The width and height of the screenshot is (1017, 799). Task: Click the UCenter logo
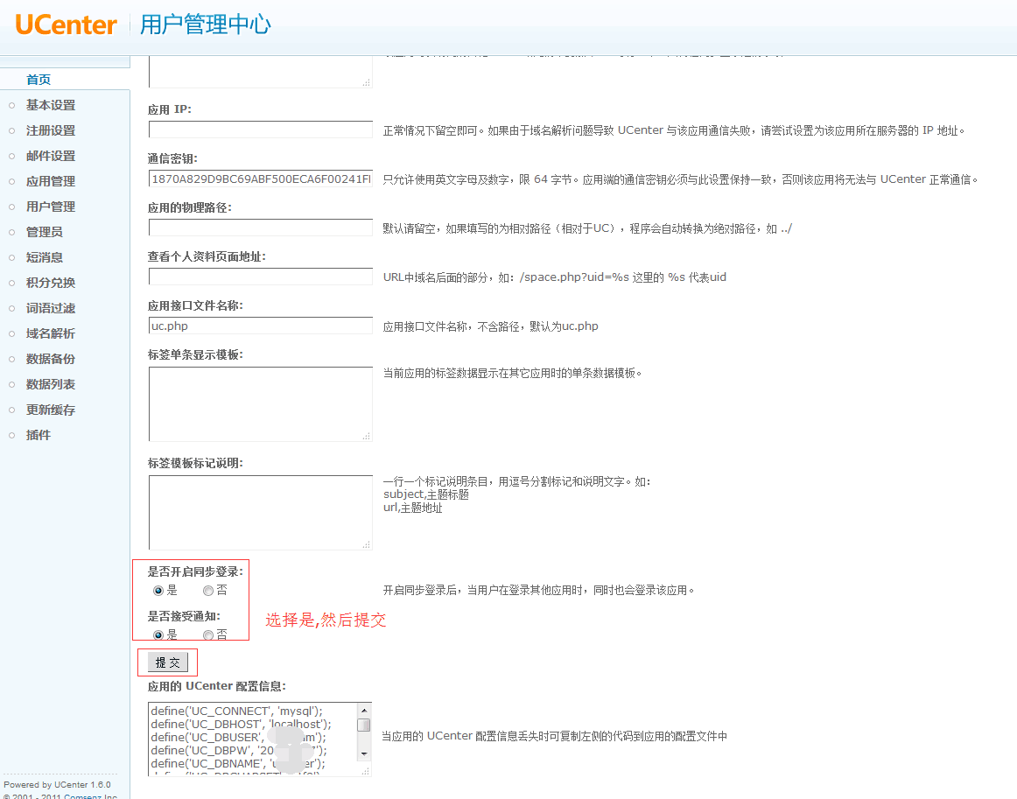67,25
